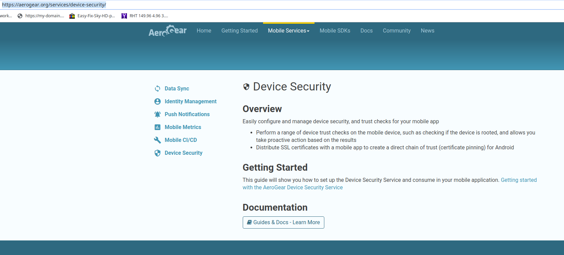The image size is (564, 255).
Task: Click the Mobile CI/CD wrench icon
Action: pos(157,140)
